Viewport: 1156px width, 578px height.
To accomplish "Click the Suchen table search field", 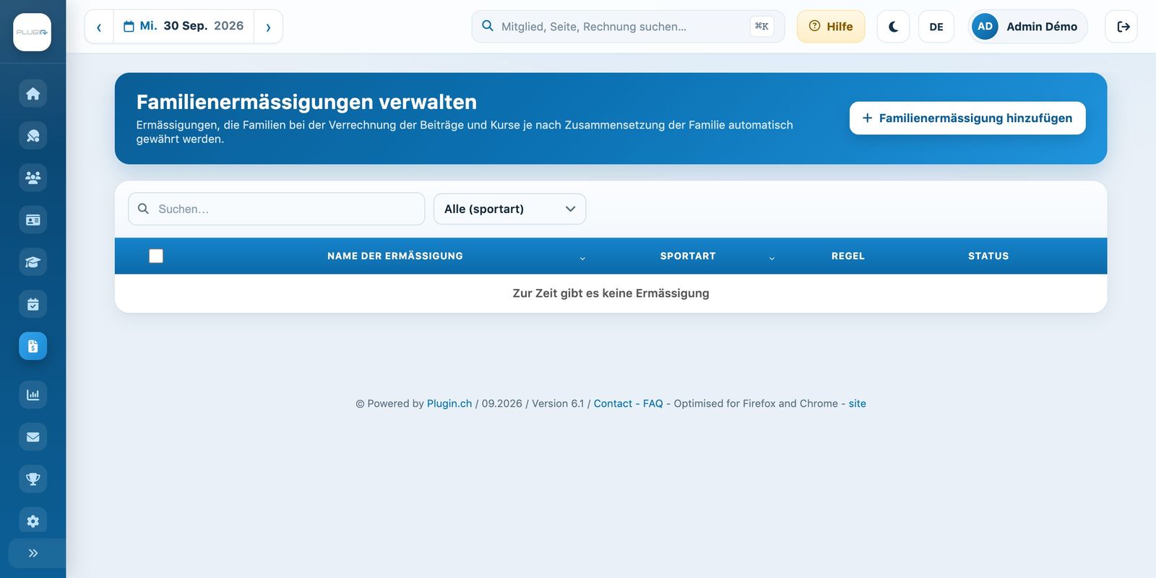I will click(x=277, y=209).
